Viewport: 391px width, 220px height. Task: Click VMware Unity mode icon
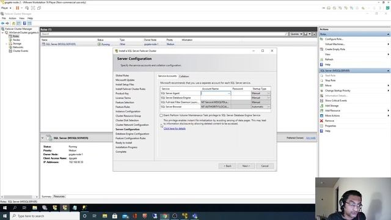coord(39,8)
